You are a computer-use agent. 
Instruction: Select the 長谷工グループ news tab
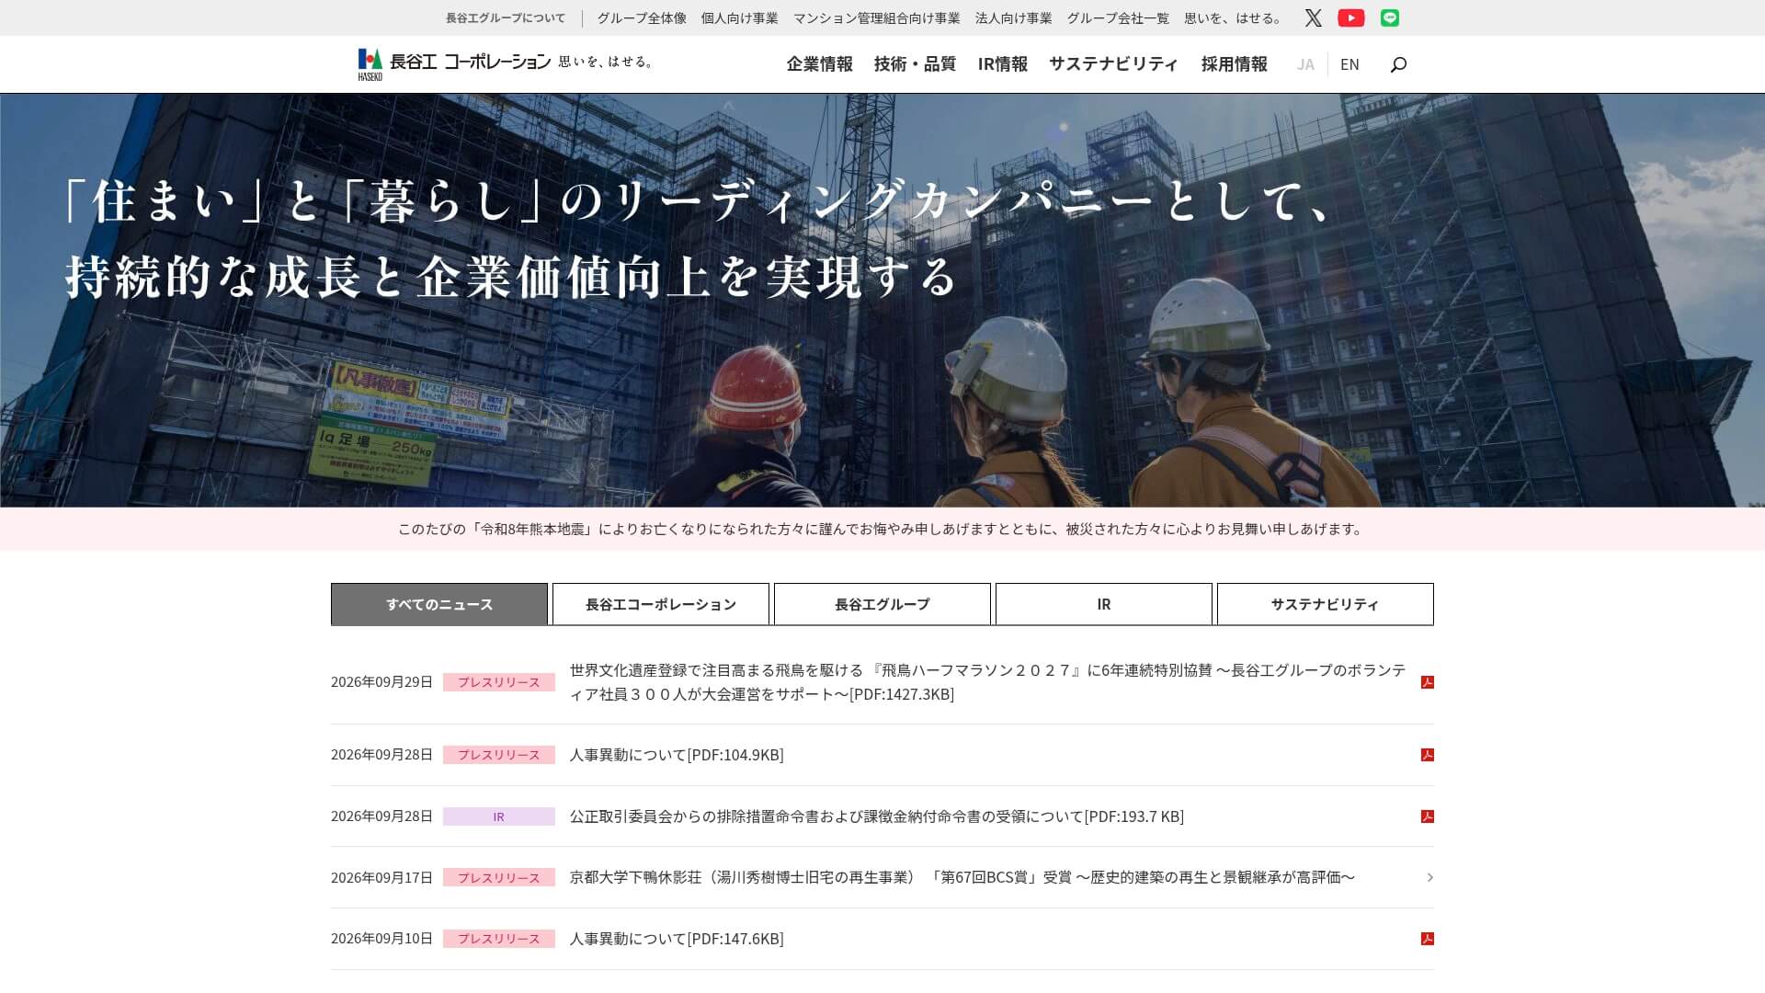point(882,604)
